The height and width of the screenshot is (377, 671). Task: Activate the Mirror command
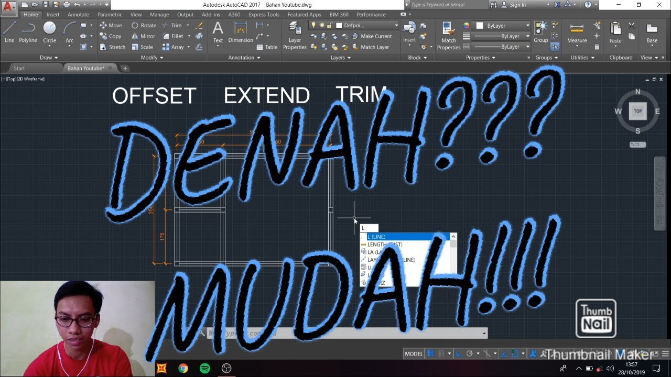143,36
